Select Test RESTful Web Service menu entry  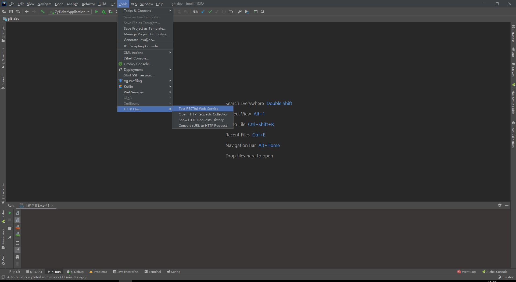tap(199, 108)
